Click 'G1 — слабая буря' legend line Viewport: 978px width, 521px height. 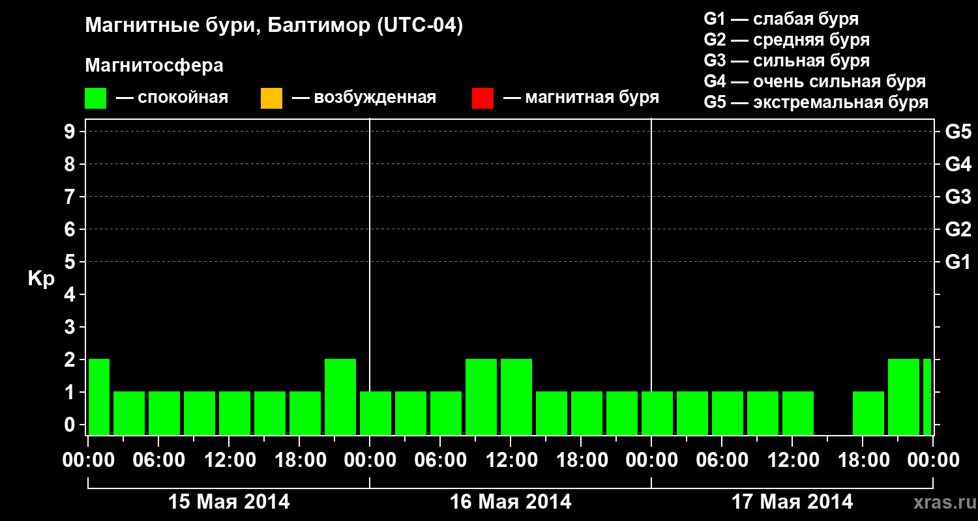coord(781,19)
